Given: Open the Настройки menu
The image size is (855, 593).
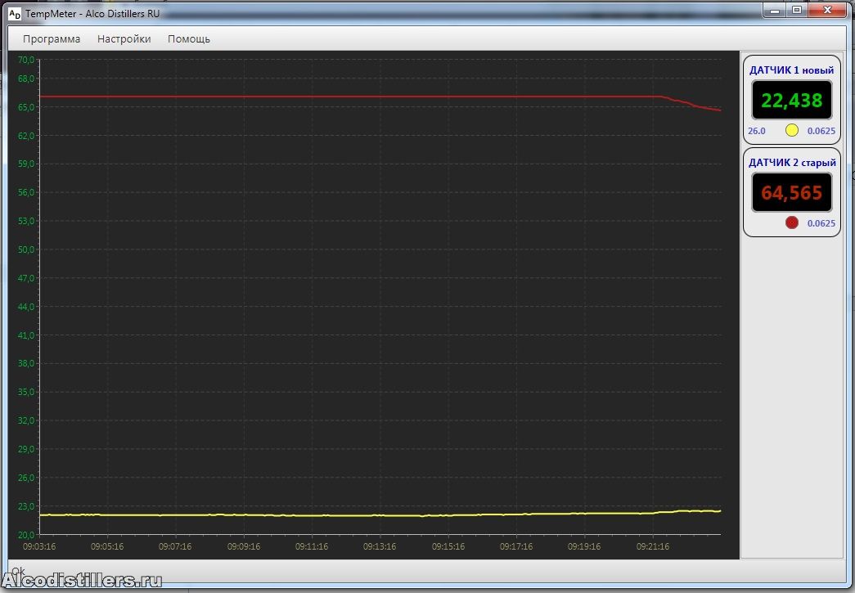Looking at the screenshot, I should tap(124, 38).
